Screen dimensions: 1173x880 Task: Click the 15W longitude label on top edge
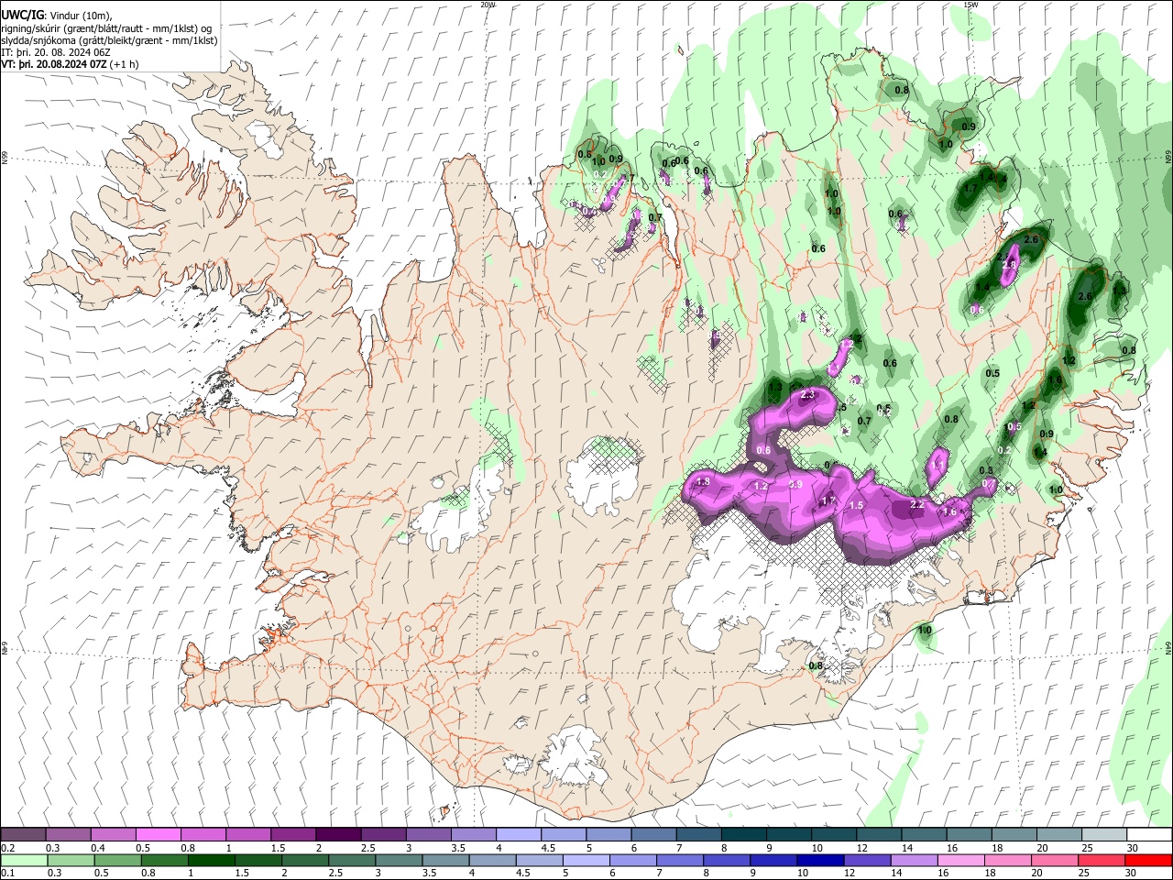coord(970,5)
